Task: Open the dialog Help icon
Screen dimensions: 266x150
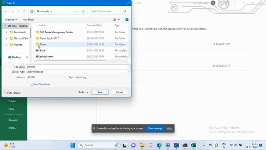Action: coord(127,20)
